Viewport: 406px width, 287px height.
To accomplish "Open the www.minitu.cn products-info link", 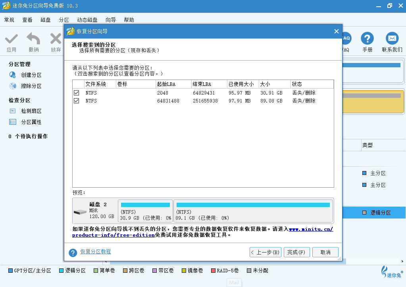I will (311, 229).
